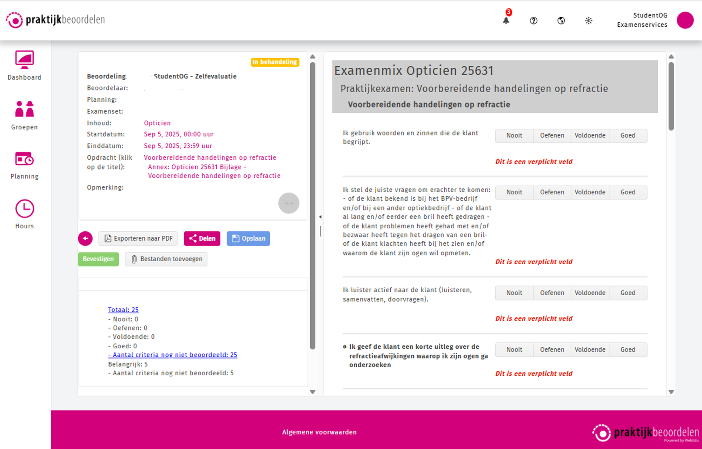
Task: Click left panel scroll down arrow
Action: [x=313, y=392]
